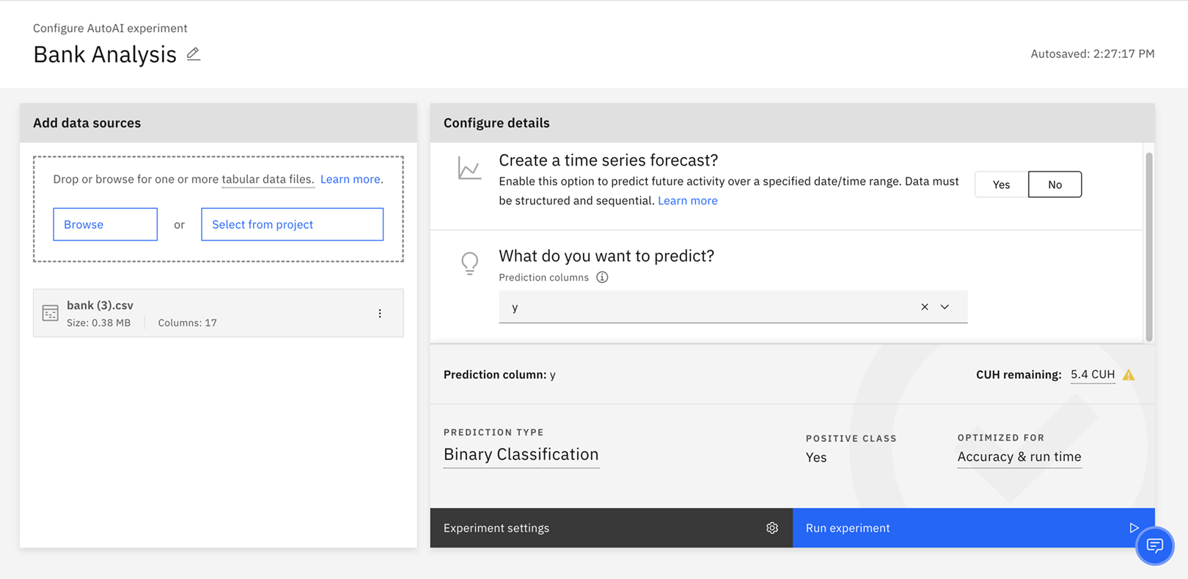Click the Configure AutoAI experiment breadcrumb text
The height and width of the screenshot is (579, 1188).
(110, 28)
